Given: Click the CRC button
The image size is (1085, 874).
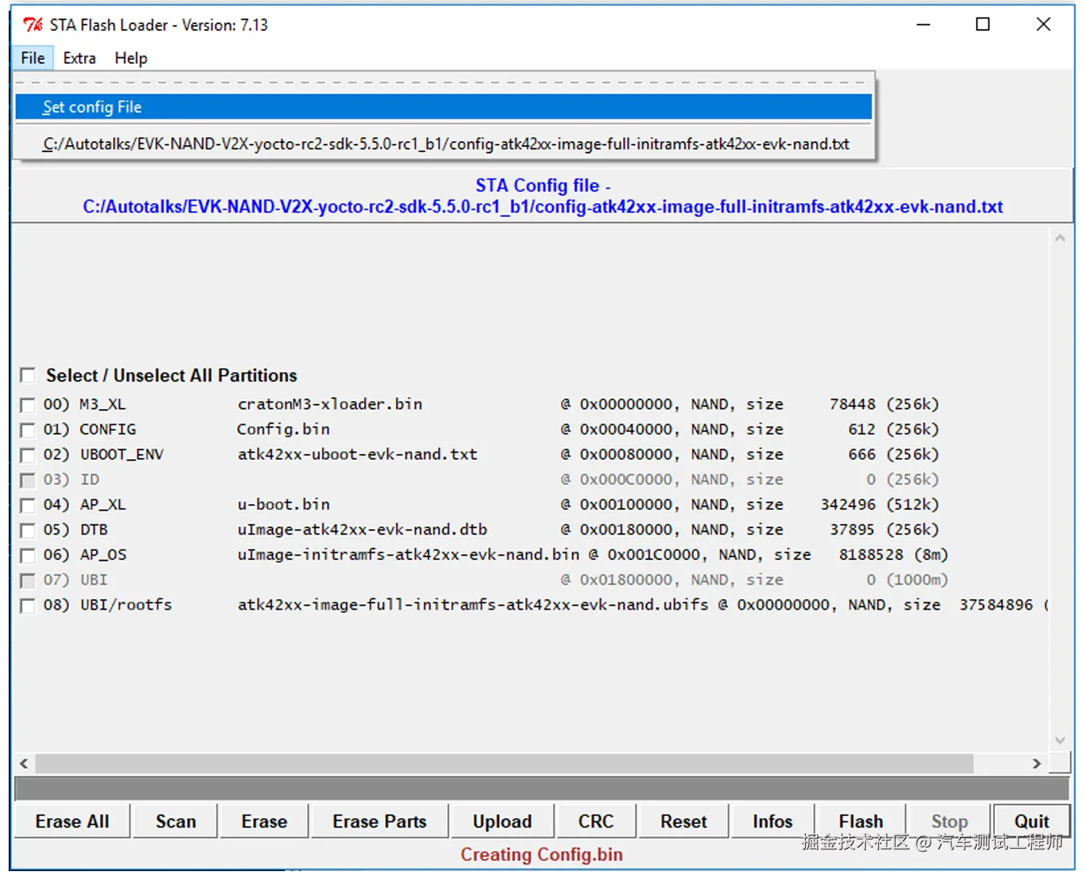Looking at the screenshot, I should (595, 821).
